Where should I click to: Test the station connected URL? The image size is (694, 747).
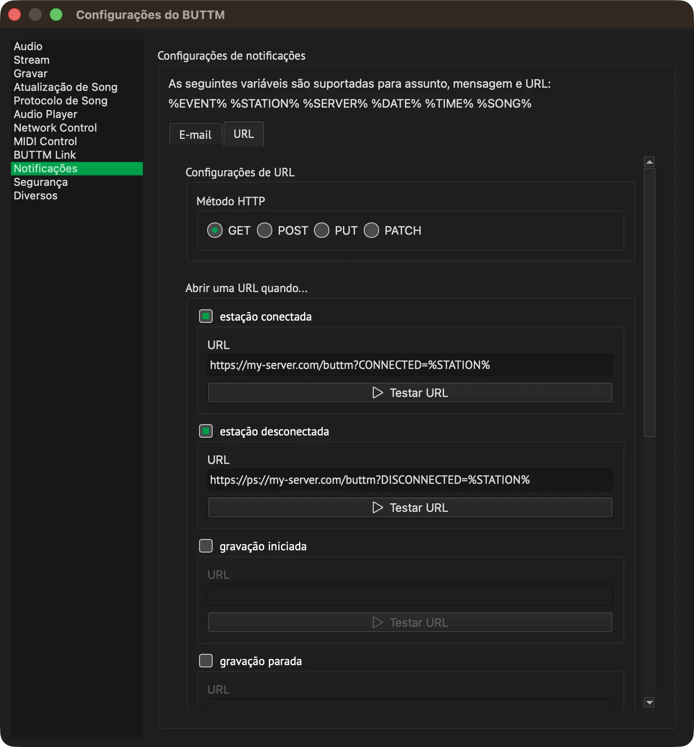pos(410,392)
